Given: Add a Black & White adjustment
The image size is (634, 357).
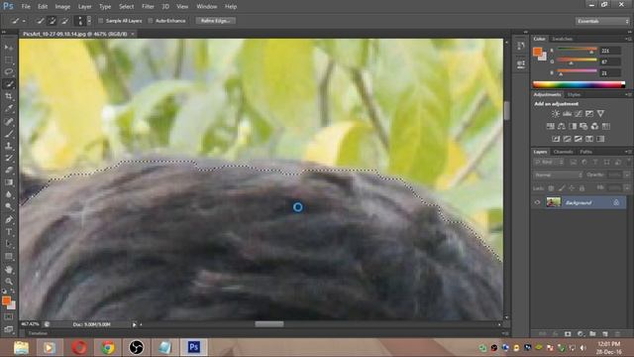Looking at the screenshot, I should (573, 126).
